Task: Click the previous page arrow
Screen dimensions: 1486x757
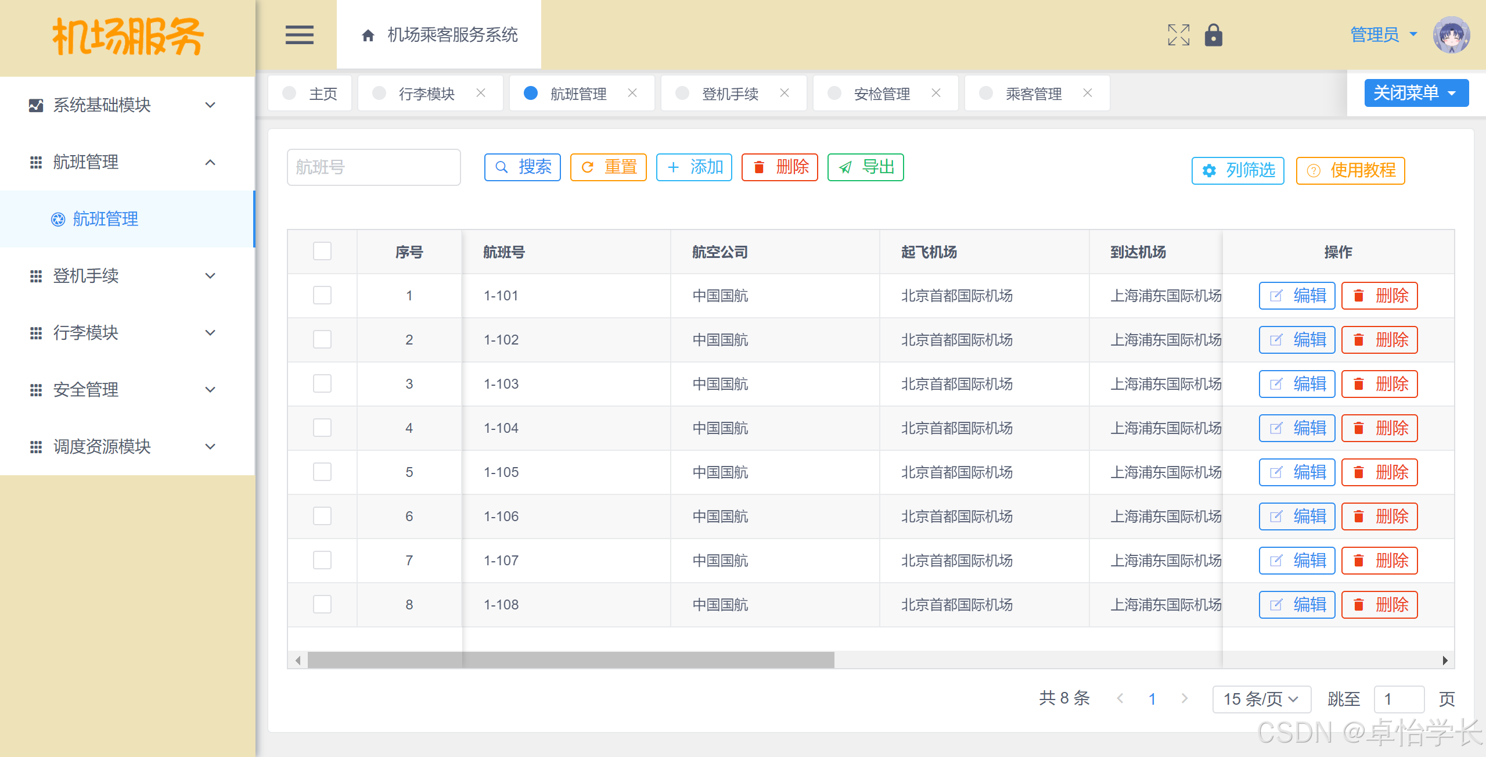Action: tap(1120, 698)
